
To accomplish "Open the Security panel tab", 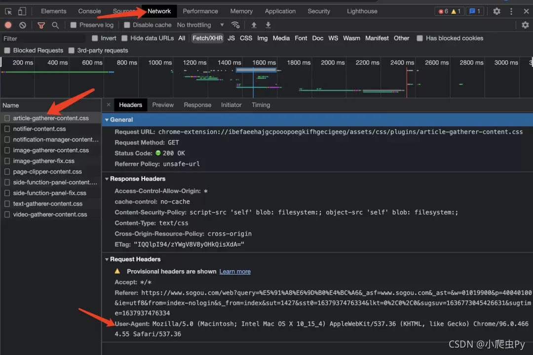I will 319,11.
